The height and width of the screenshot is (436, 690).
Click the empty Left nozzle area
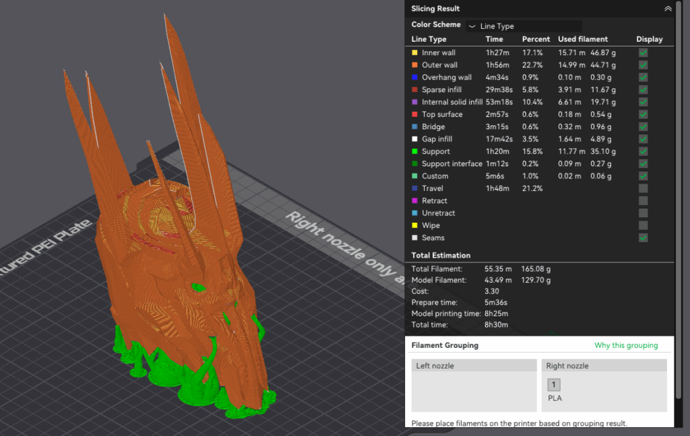pos(474,392)
